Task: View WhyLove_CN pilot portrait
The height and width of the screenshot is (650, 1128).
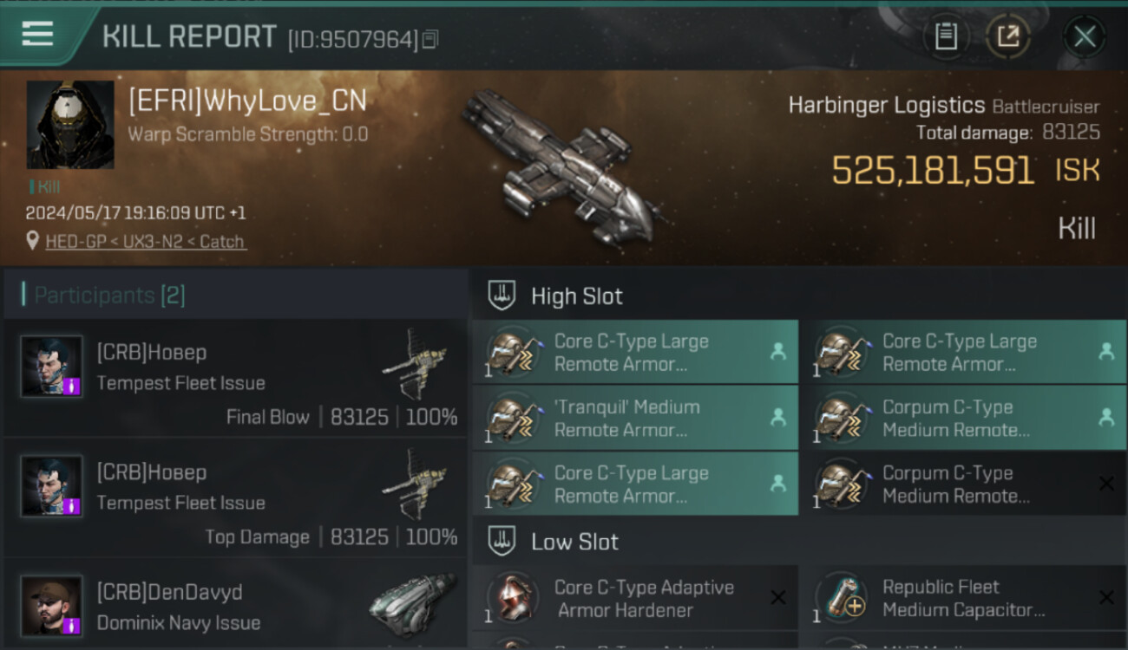Action: 70,125
